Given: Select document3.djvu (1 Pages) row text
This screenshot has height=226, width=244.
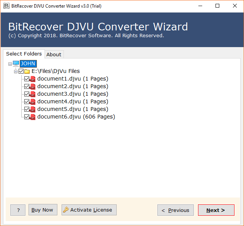Looking at the screenshot, I should 73,94.
